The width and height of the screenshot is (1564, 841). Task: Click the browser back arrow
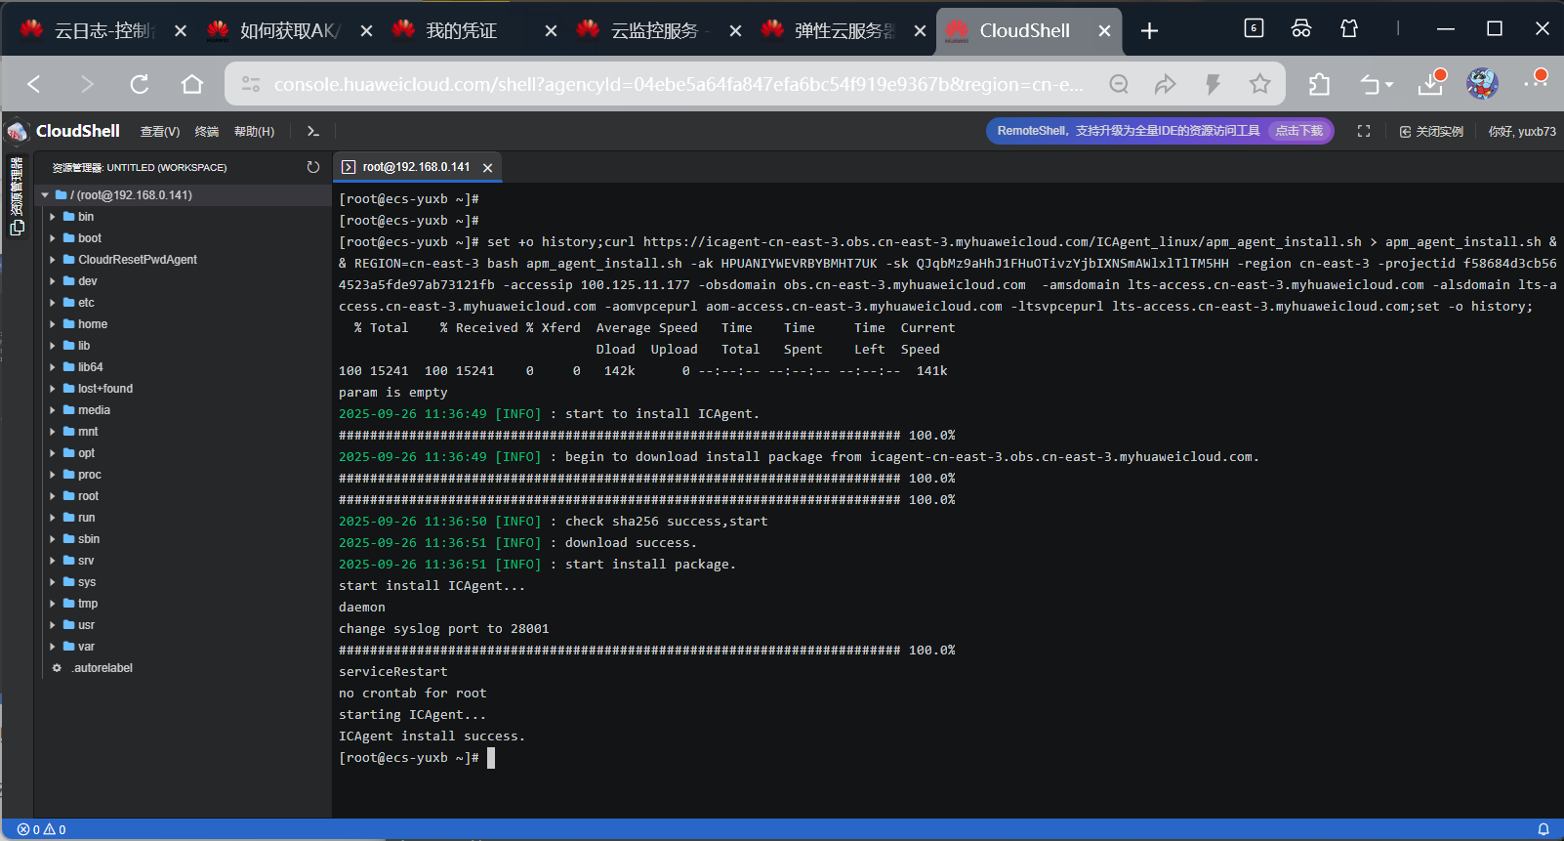click(34, 84)
